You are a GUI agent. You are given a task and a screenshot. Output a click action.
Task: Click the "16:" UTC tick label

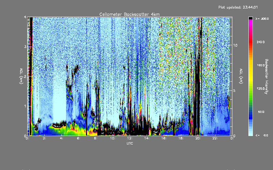(164, 138)
